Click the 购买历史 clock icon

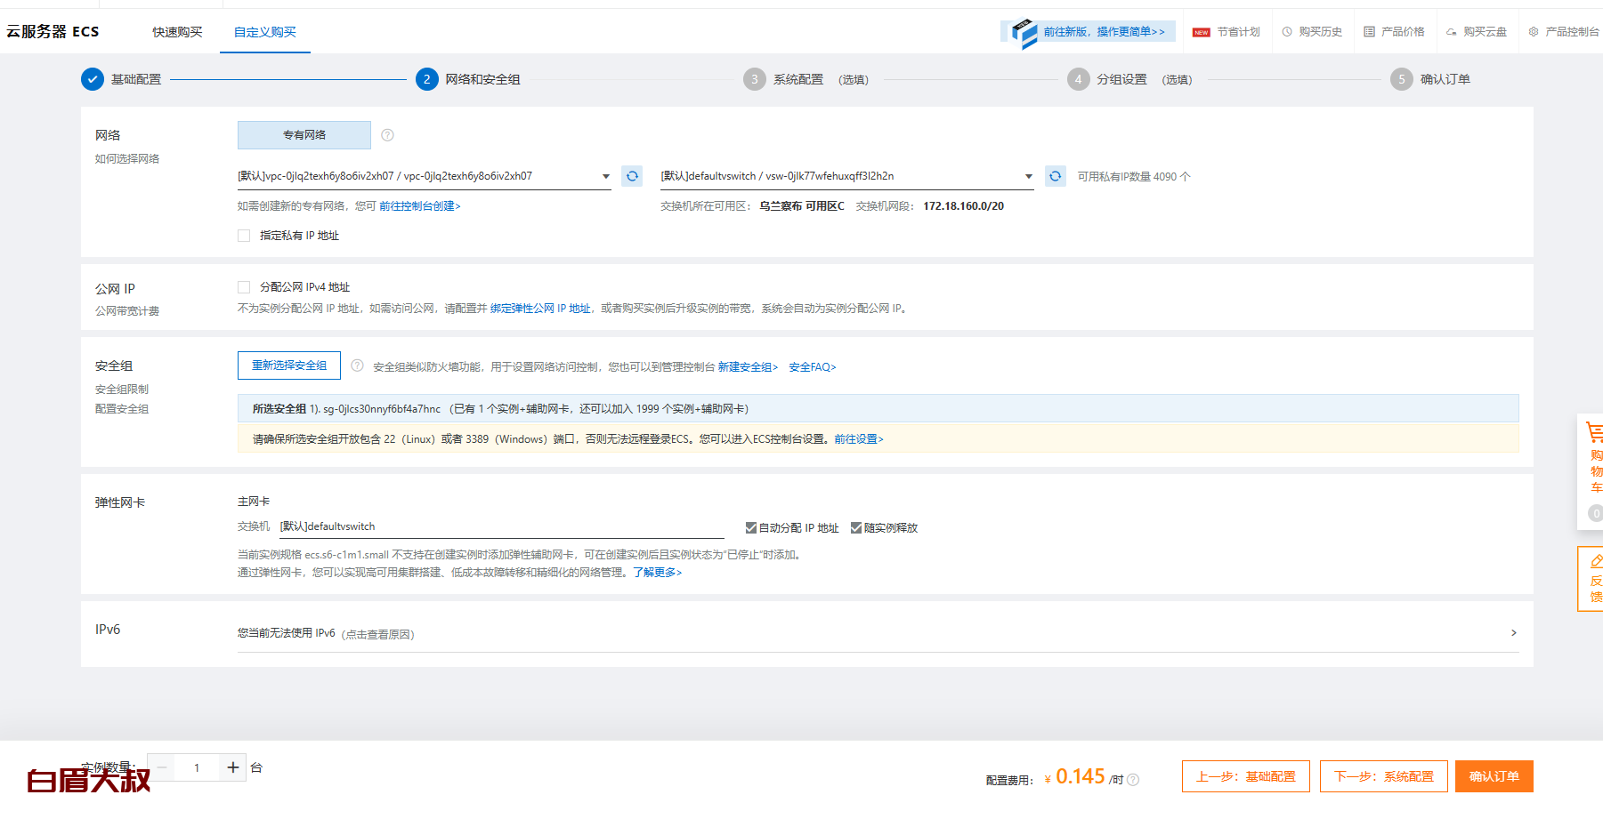1287,32
